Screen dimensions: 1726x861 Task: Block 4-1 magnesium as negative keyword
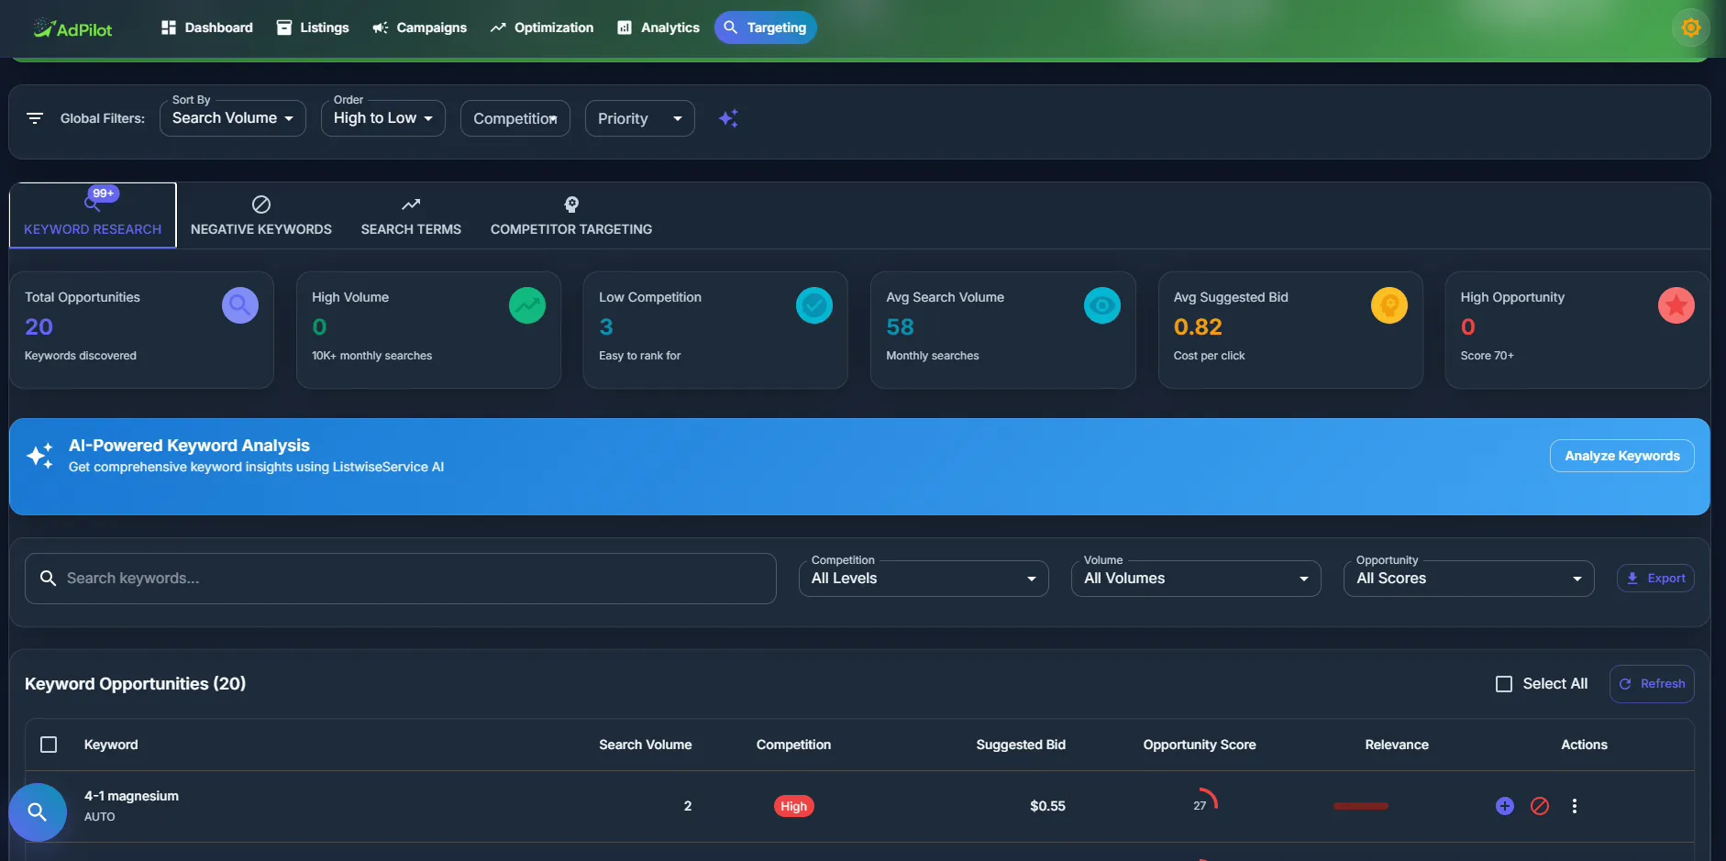1540,806
